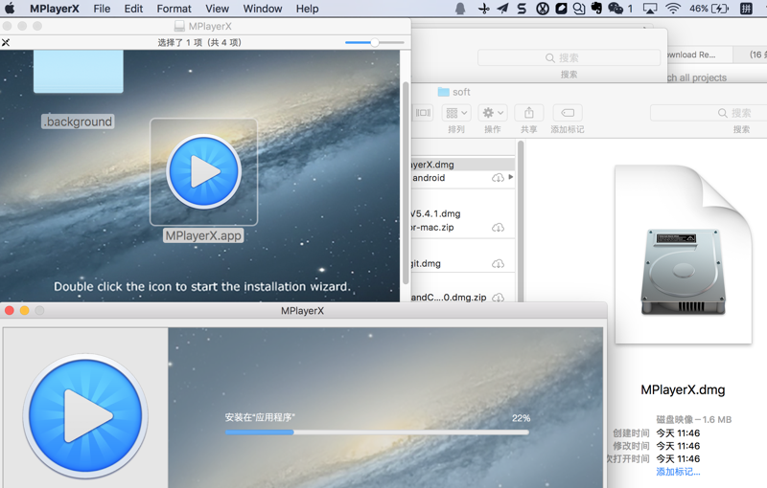Click the 22% progress text in the installer
This screenshot has height=488, width=767.
(521, 418)
